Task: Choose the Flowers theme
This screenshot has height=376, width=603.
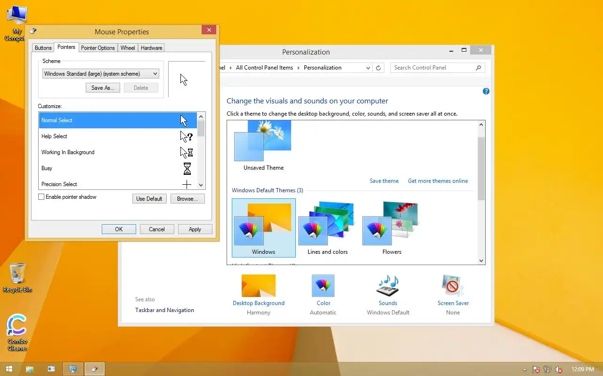Action: click(391, 228)
